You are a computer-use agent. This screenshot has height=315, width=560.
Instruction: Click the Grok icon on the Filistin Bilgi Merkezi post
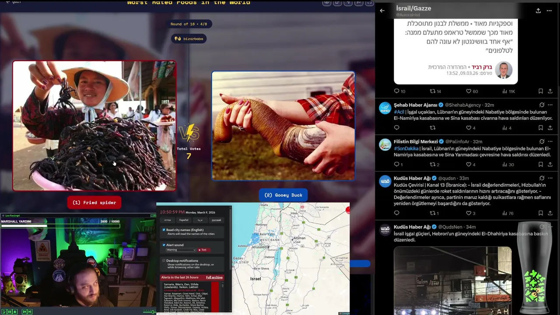[542, 142]
